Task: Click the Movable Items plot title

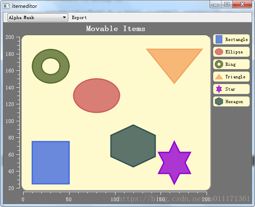Action: 115,29
